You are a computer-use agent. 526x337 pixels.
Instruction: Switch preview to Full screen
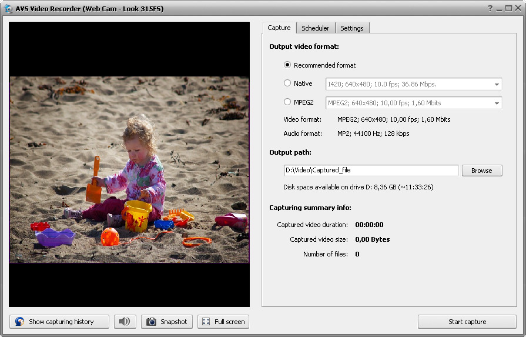[223, 322]
